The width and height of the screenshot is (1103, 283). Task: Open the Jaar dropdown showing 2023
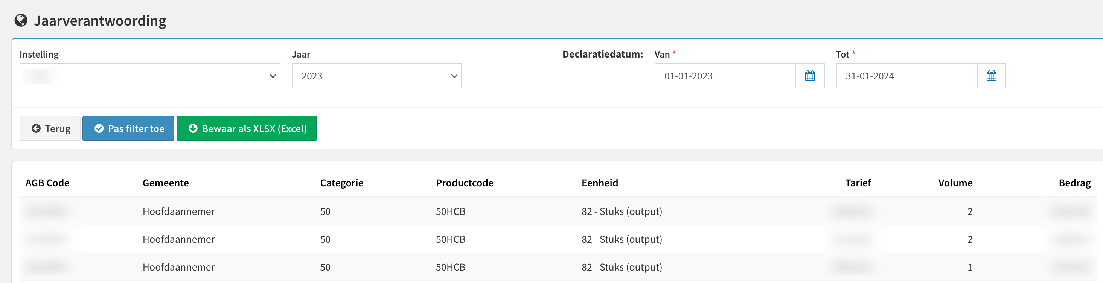[377, 76]
